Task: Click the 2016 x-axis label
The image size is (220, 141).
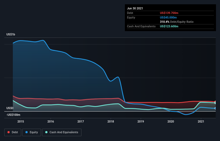Action: pos(51,121)
